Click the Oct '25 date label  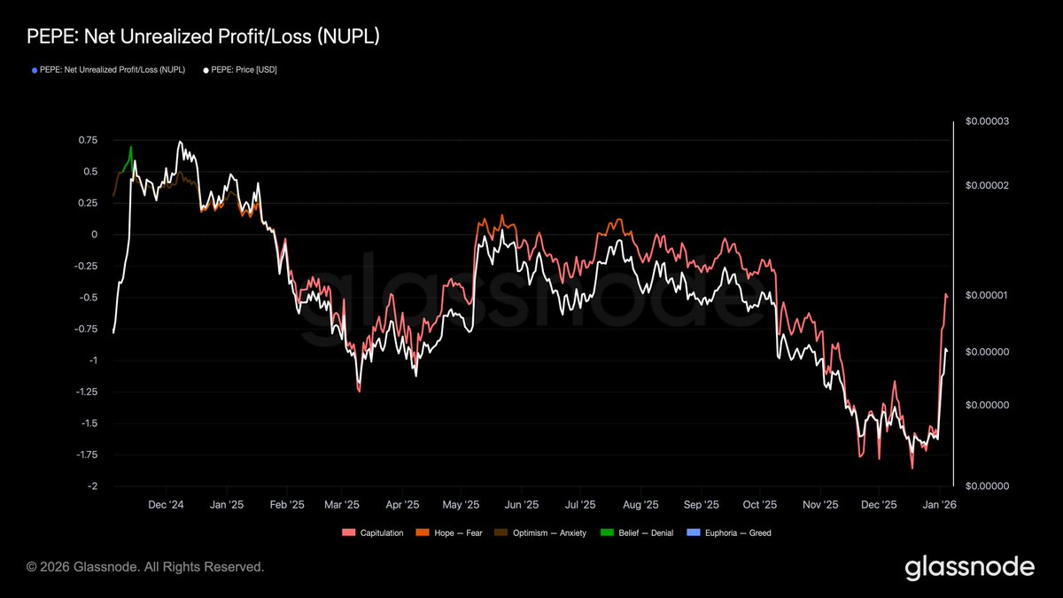point(760,505)
